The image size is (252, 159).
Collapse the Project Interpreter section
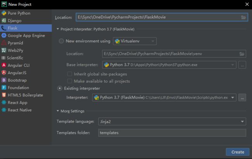coord(58,29)
